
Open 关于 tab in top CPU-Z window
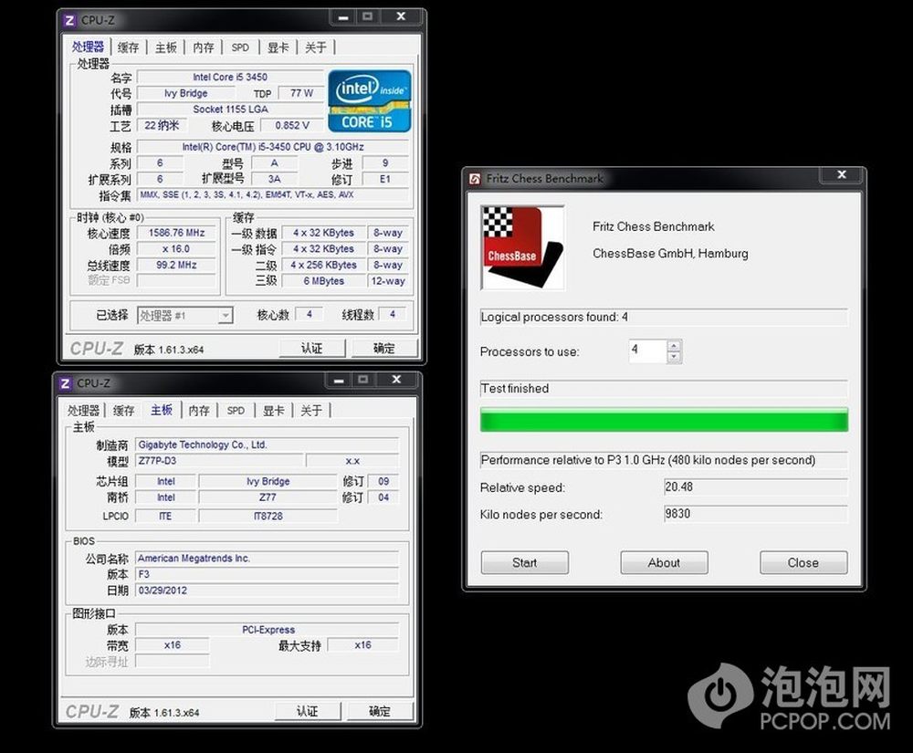point(316,47)
